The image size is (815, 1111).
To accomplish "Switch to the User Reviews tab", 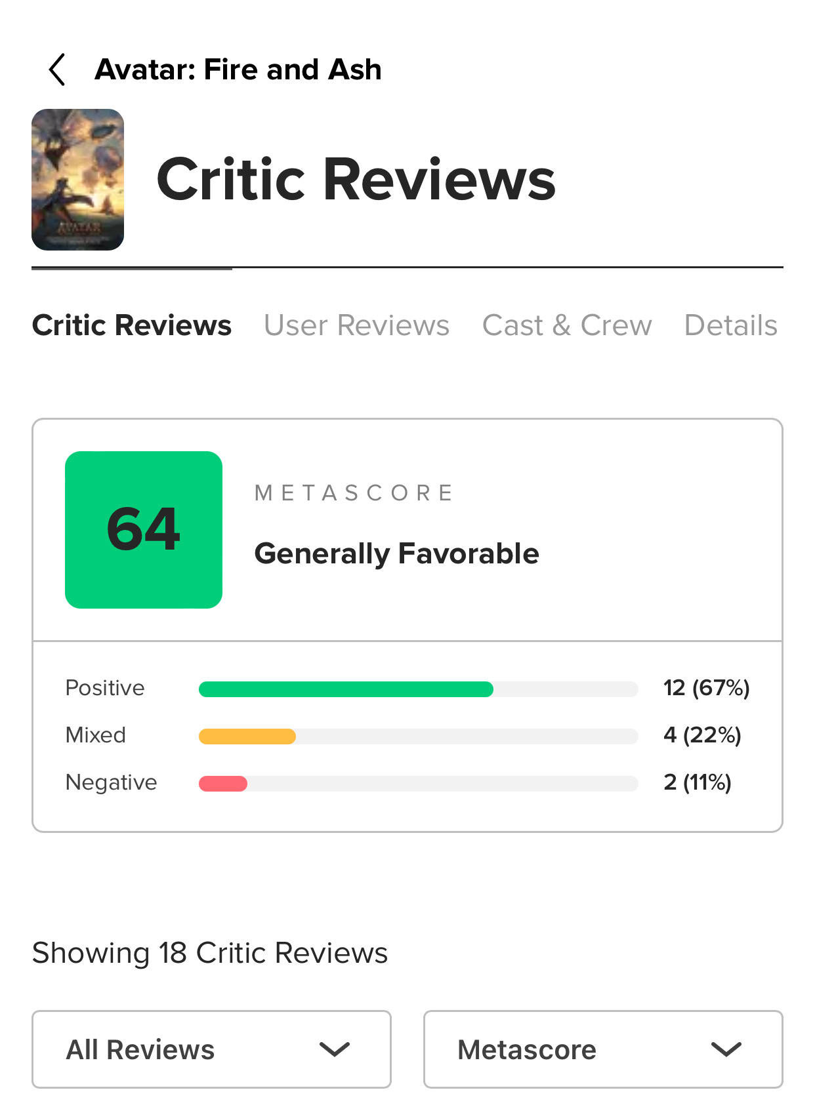I will (x=356, y=325).
